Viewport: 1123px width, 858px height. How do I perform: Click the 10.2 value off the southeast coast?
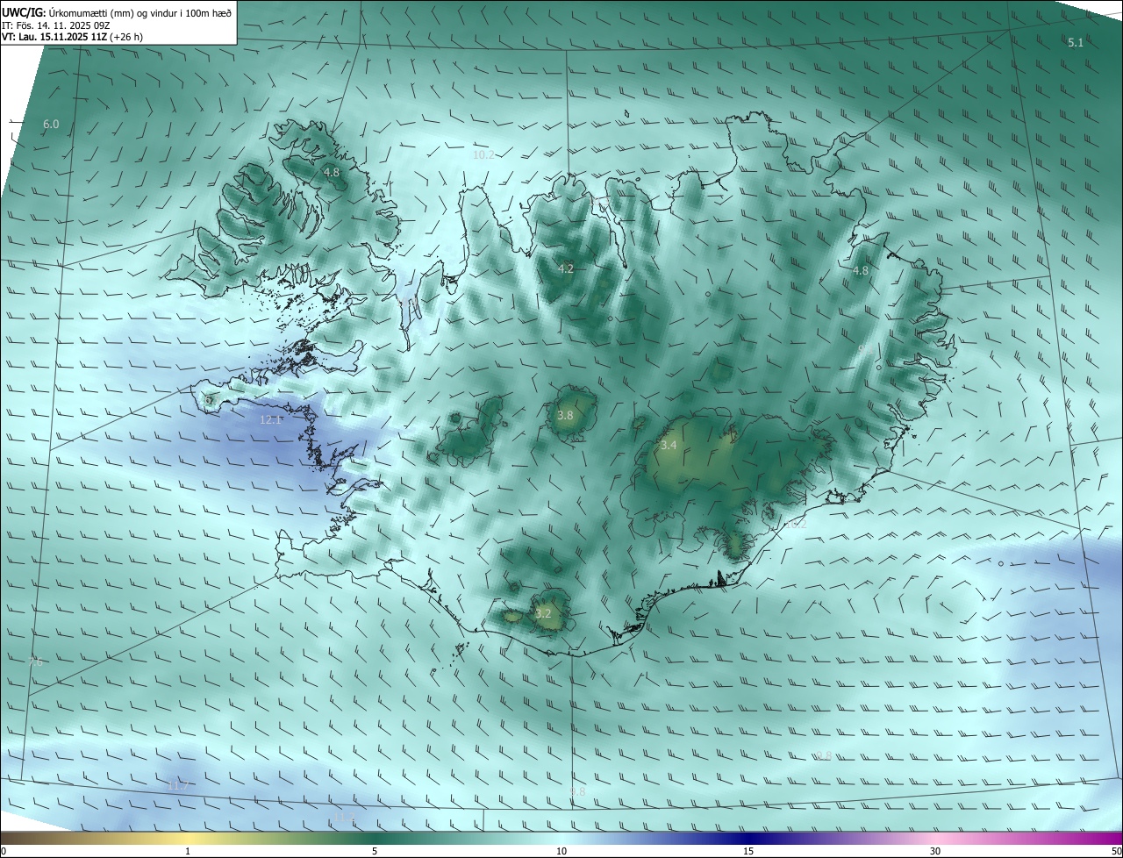pos(795,524)
